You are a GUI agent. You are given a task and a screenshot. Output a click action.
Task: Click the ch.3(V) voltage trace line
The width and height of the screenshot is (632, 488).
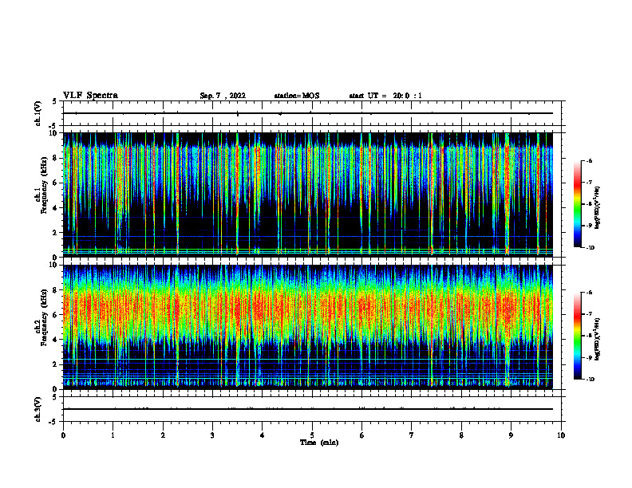[308, 409]
